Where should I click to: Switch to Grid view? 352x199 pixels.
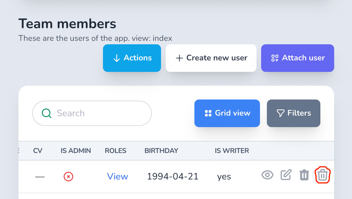[x=227, y=113]
